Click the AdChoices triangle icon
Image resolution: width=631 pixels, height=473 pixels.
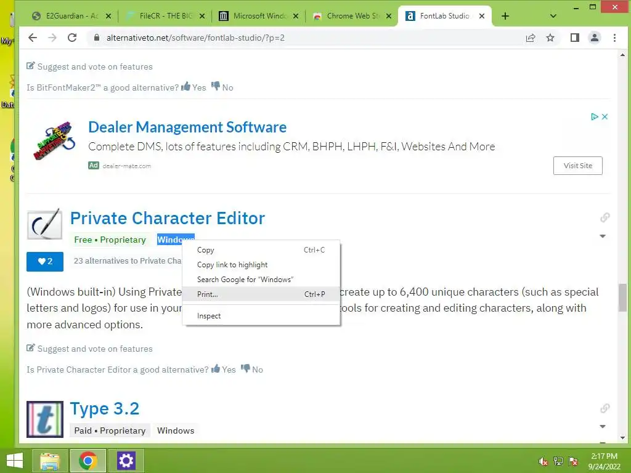coord(595,116)
